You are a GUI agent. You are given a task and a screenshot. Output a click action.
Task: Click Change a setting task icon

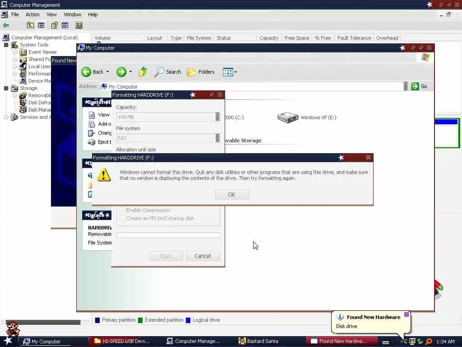coord(92,133)
